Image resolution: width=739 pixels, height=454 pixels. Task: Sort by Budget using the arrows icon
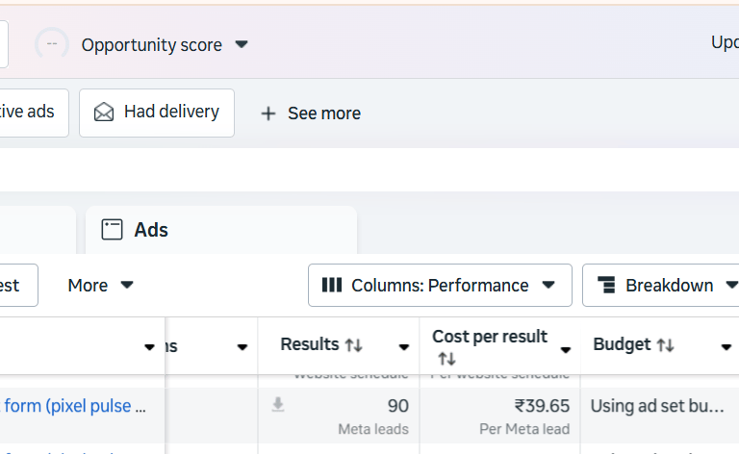pyautogui.click(x=665, y=344)
